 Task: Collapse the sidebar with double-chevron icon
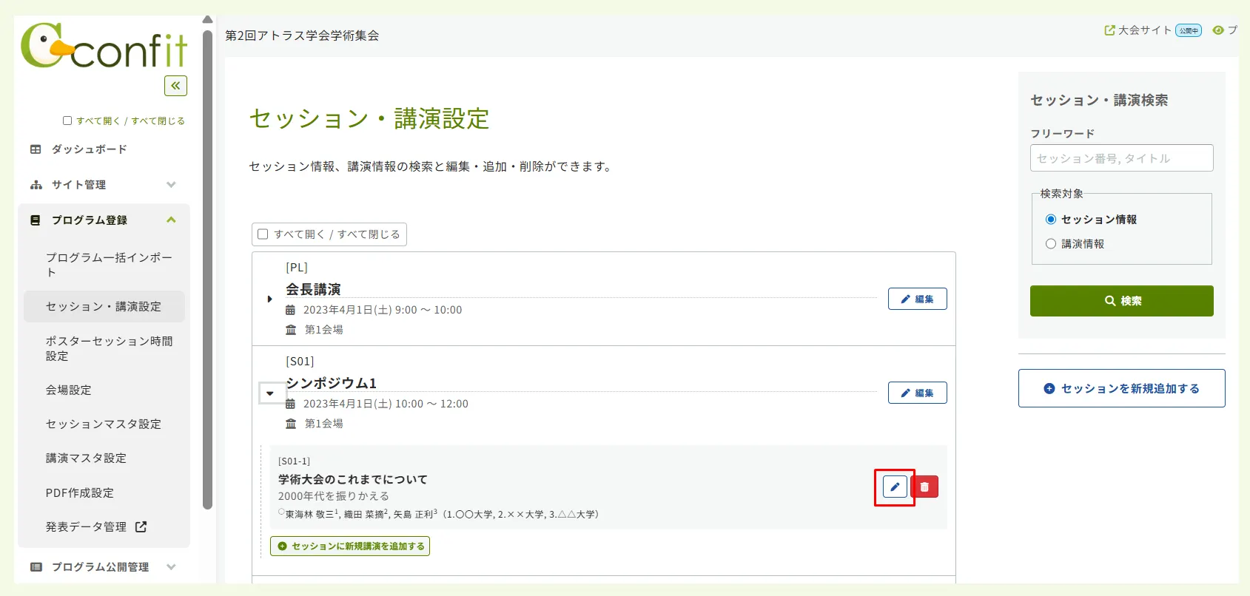175,86
